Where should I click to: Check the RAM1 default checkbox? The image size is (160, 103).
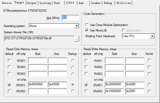(x=86, y=61)
